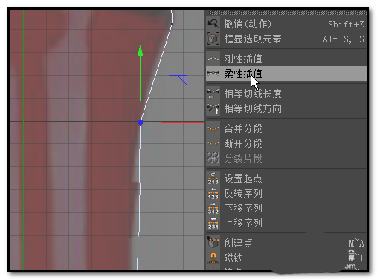Click the hard interpolation icon
The width and height of the screenshot is (377, 280).
213,59
